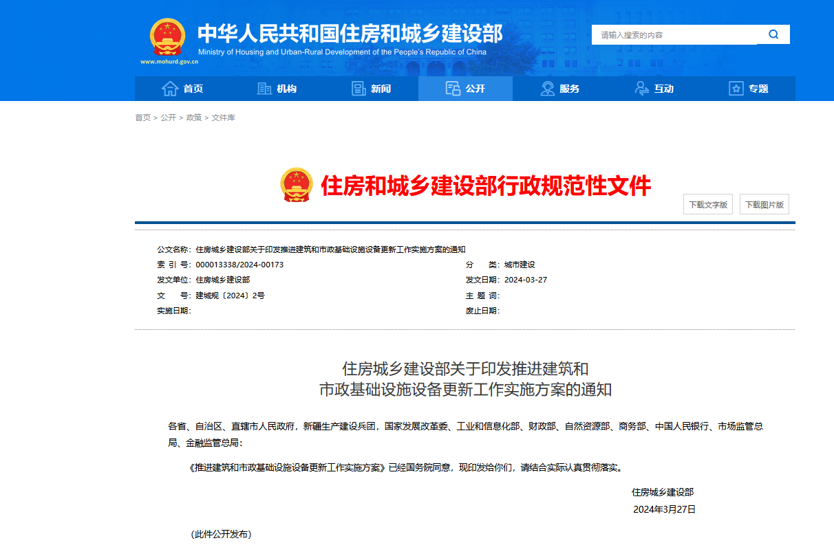
Task: Click 住房城乡建设部 next to 发文单位
Action: click(223, 280)
